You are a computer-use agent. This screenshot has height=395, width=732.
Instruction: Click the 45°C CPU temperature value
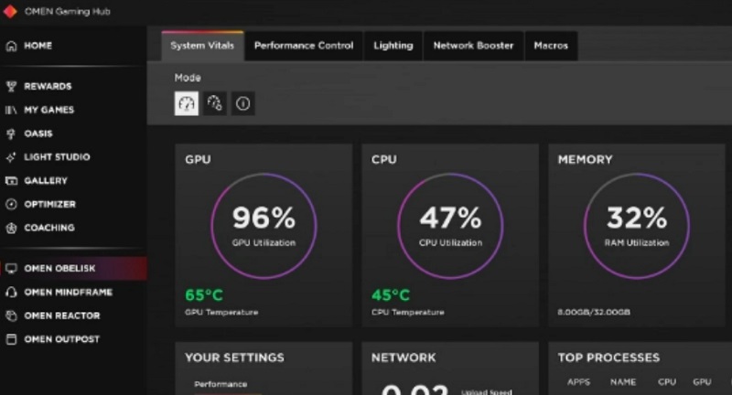pyautogui.click(x=391, y=295)
